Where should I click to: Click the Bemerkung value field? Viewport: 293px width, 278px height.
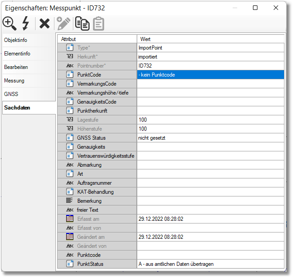pos(210,201)
